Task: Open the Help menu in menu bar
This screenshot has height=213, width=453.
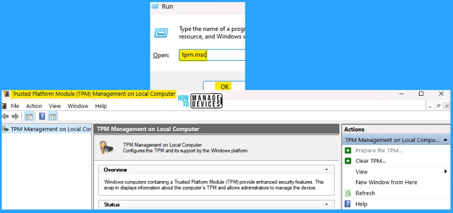Action: point(101,106)
